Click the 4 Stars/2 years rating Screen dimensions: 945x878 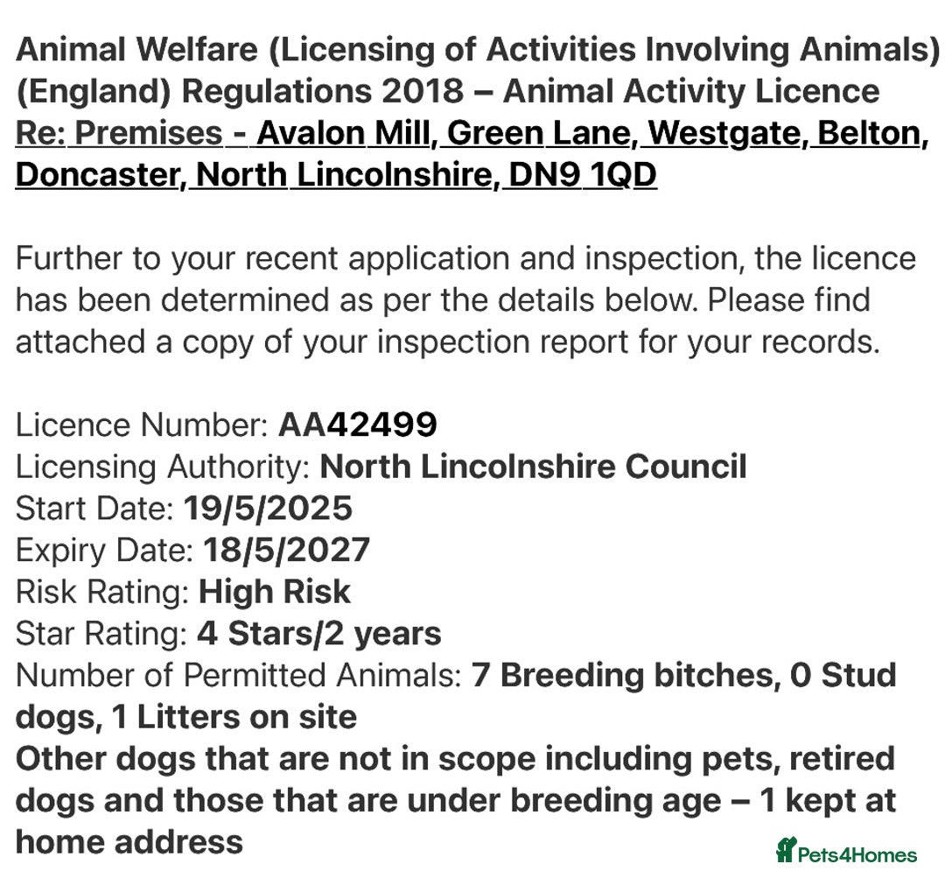click(x=318, y=633)
